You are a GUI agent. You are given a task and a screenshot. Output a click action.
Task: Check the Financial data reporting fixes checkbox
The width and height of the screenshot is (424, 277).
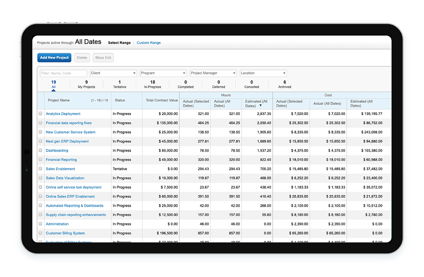41,123
